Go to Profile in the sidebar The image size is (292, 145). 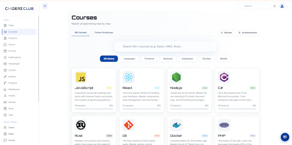pyautogui.click(x=19, y=96)
